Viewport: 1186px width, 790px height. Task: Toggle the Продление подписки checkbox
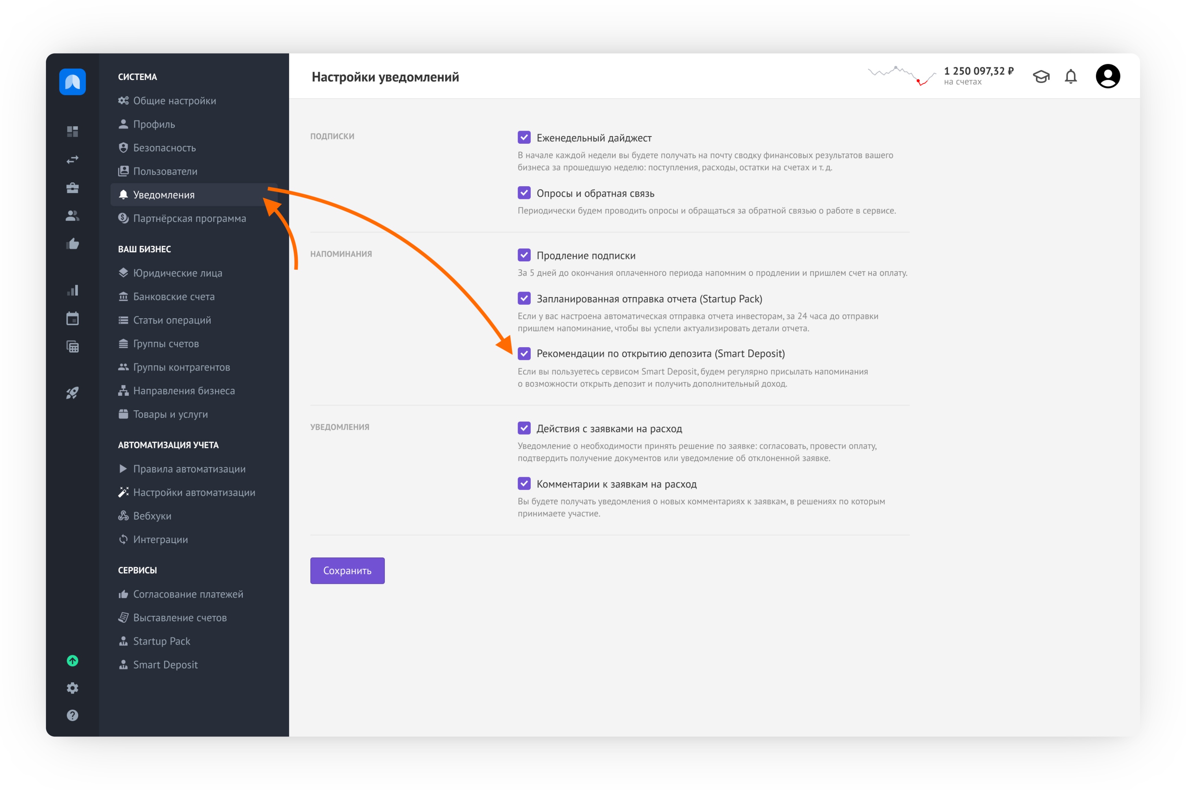click(x=524, y=255)
